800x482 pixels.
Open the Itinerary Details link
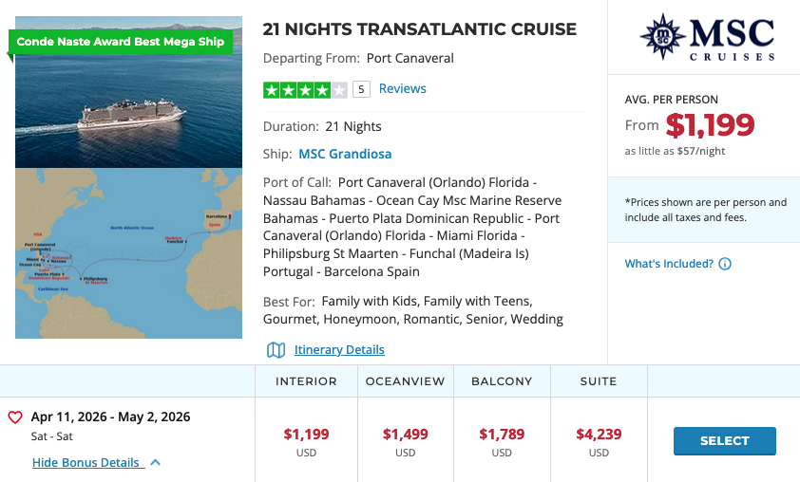coord(339,350)
